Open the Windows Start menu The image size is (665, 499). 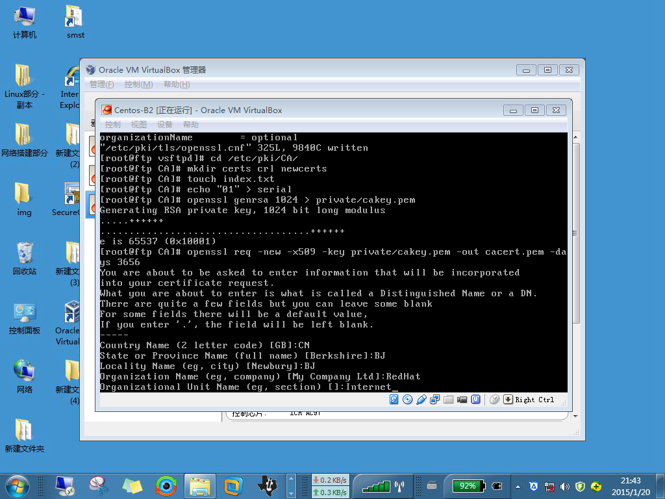coord(18,486)
